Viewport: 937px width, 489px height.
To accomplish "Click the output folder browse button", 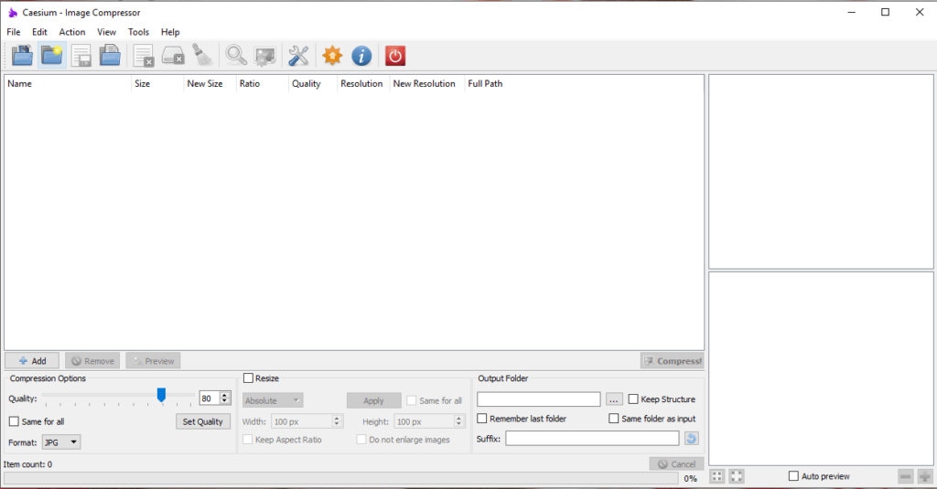I will click(614, 399).
